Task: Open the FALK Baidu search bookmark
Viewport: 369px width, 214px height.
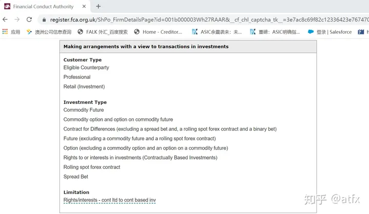Action: [102, 32]
